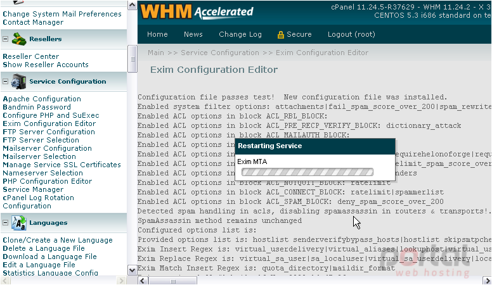
Task: Click the sidebar vertical scrollbar thumb
Action: [133, 59]
